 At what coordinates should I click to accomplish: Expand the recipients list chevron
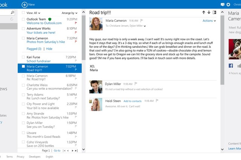(x=145, y=26)
